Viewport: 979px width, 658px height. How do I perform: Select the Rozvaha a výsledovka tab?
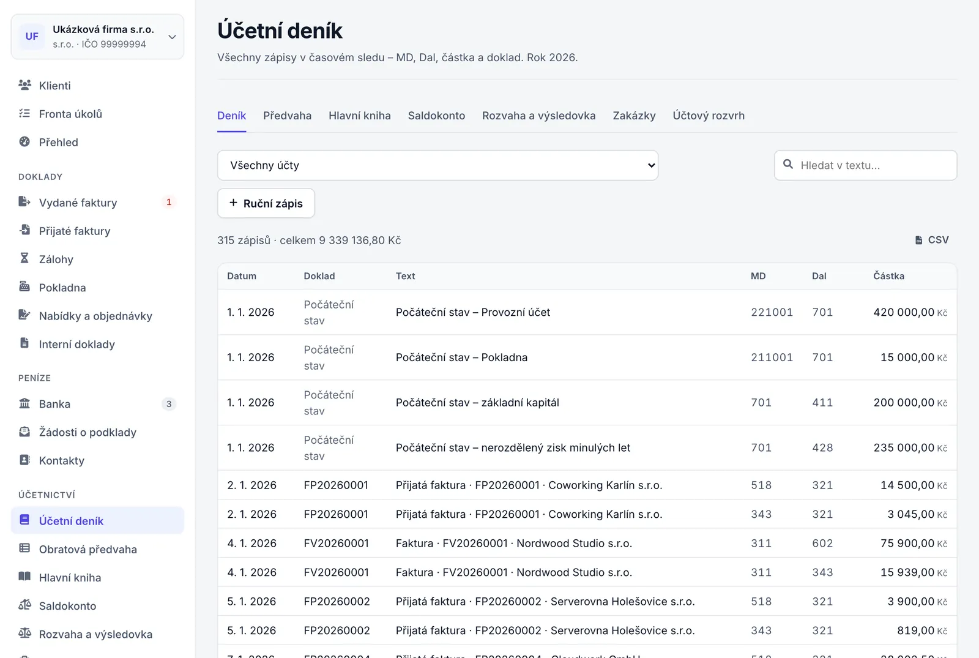coord(538,116)
